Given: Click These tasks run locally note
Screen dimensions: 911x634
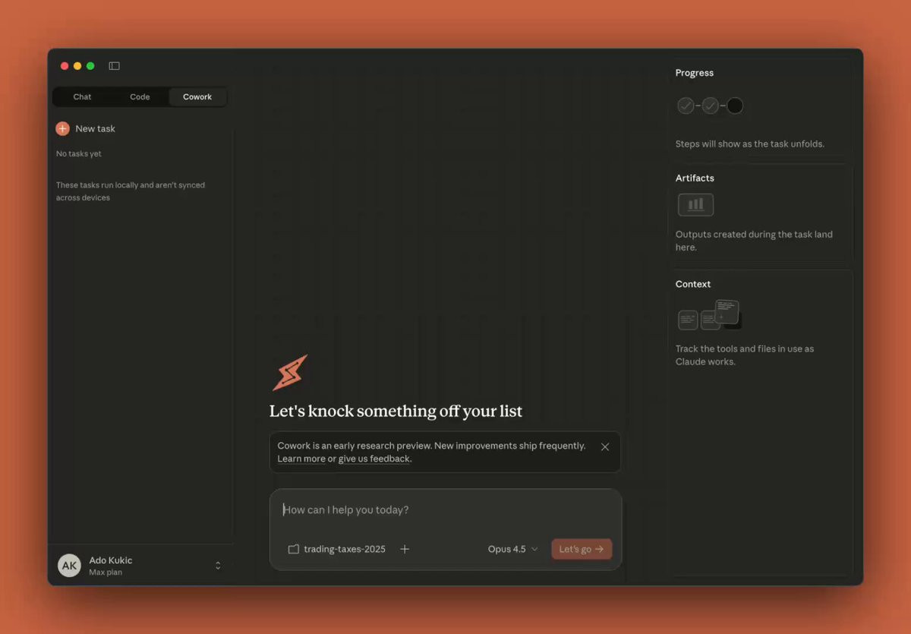Looking at the screenshot, I should tap(131, 191).
